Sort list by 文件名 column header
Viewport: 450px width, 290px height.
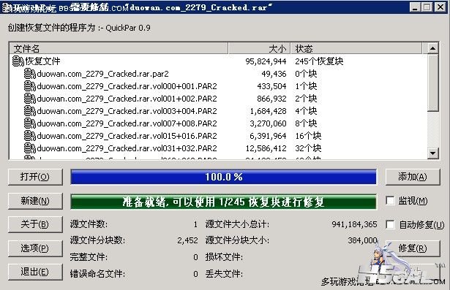119,48
